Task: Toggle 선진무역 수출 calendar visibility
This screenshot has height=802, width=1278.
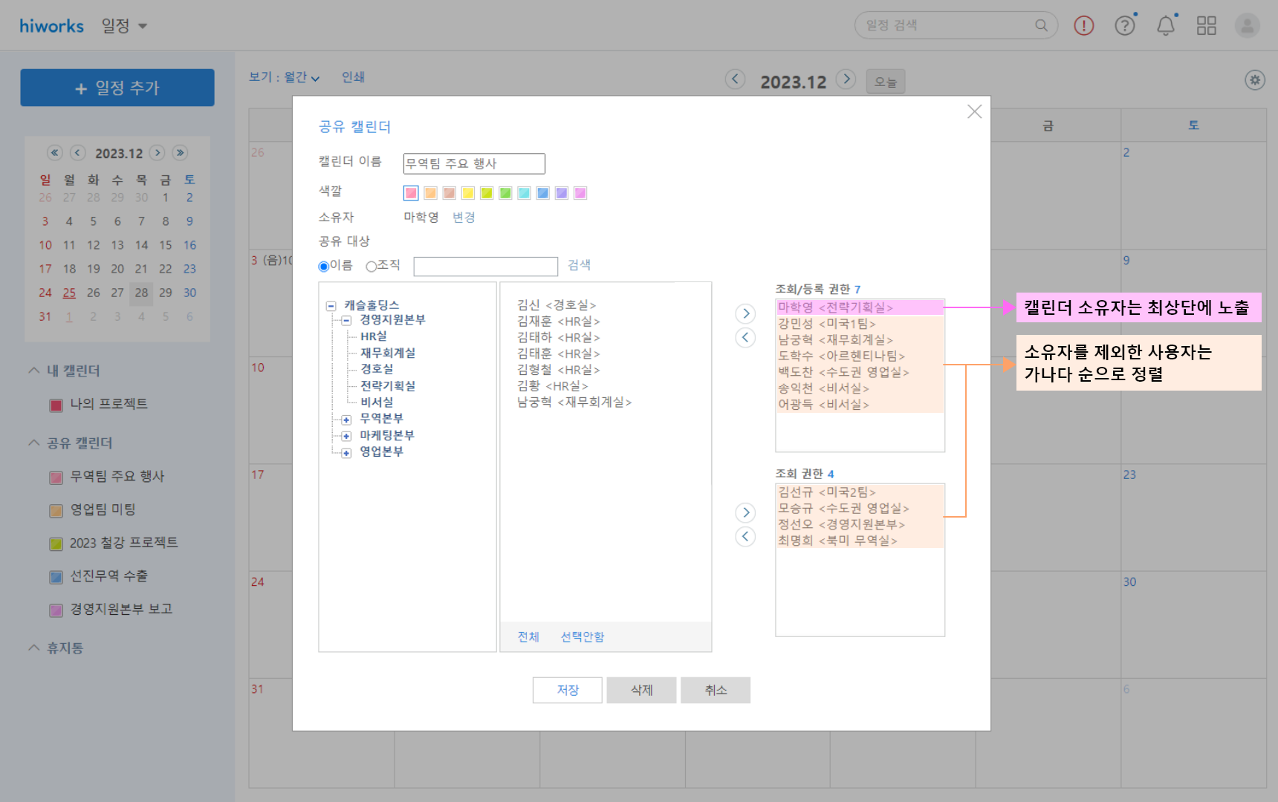Action: [x=56, y=577]
